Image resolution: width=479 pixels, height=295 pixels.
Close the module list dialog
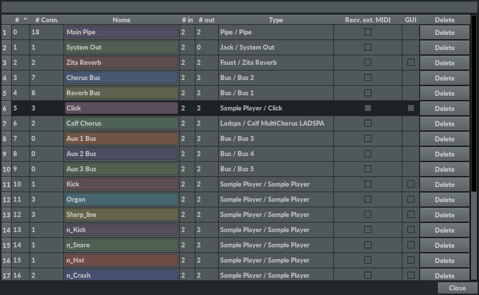[457, 288]
